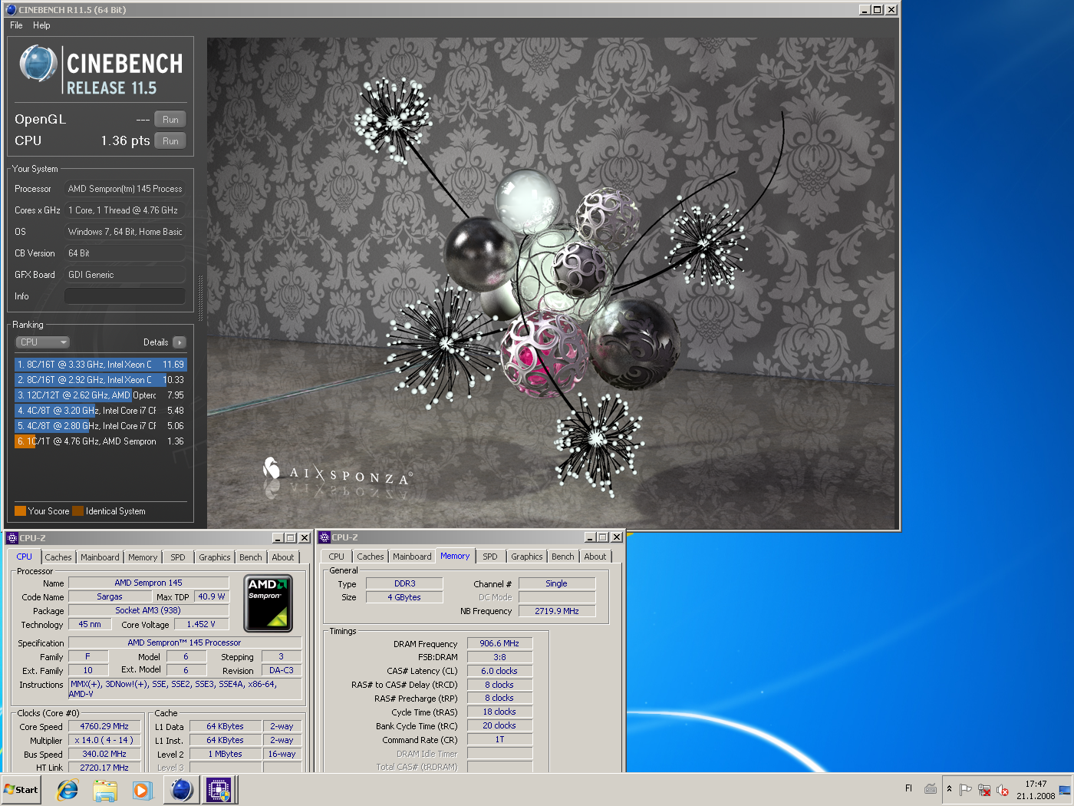Viewport: 1074px width, 806px height.
Task: Click the Cinebench title bar icon
Action: pyautogui.click(x=11, y=10)
